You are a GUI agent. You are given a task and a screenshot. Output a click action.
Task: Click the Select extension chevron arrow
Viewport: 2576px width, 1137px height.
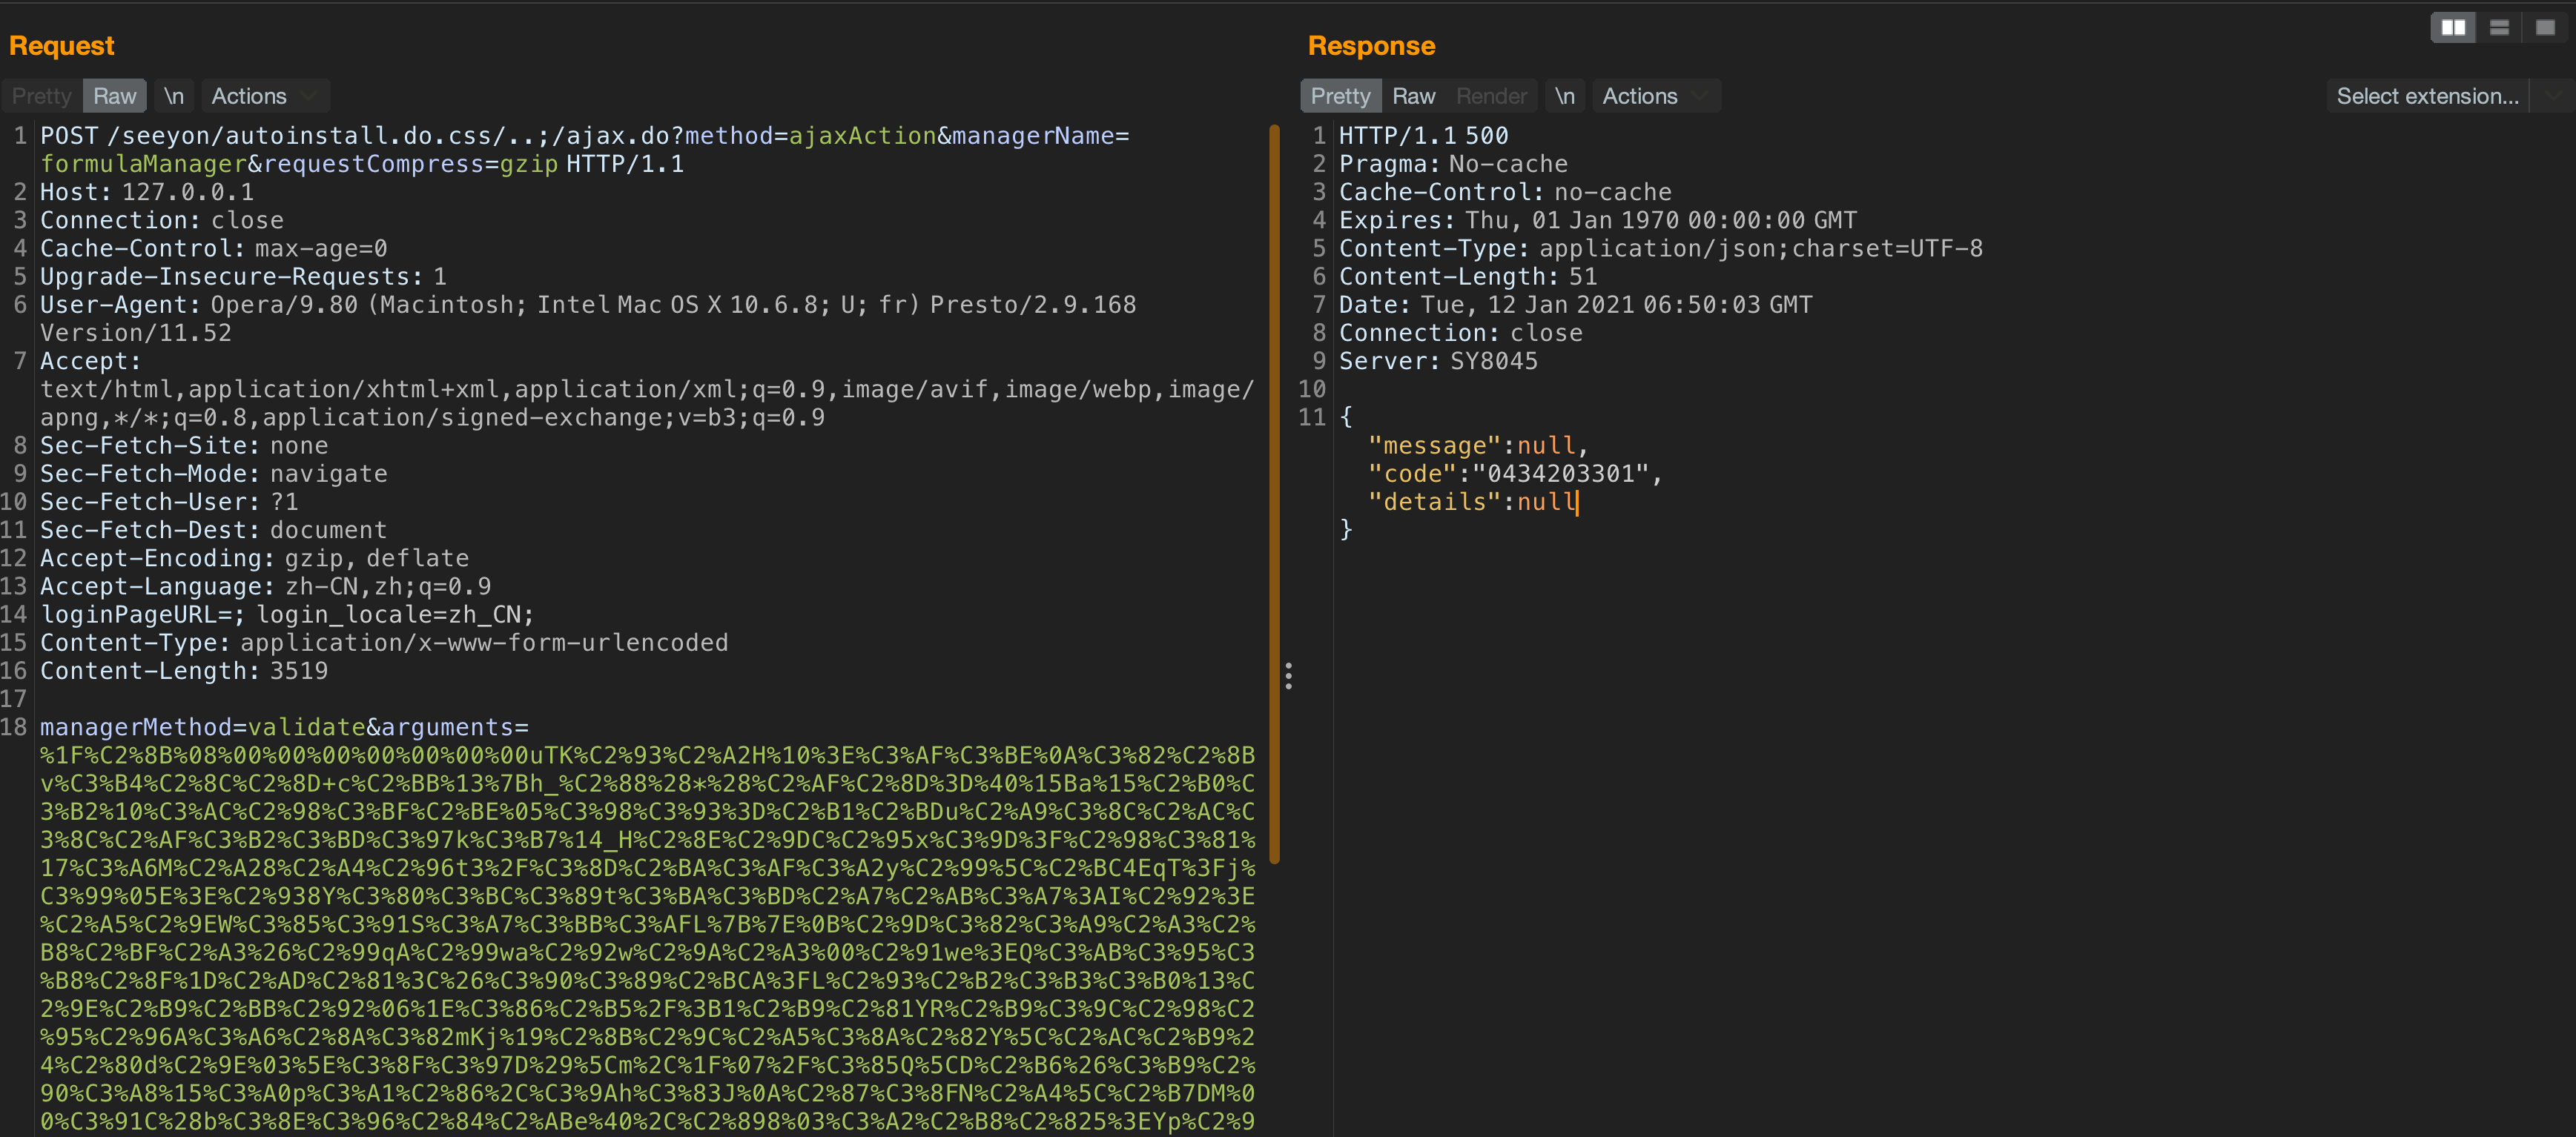2553,96
